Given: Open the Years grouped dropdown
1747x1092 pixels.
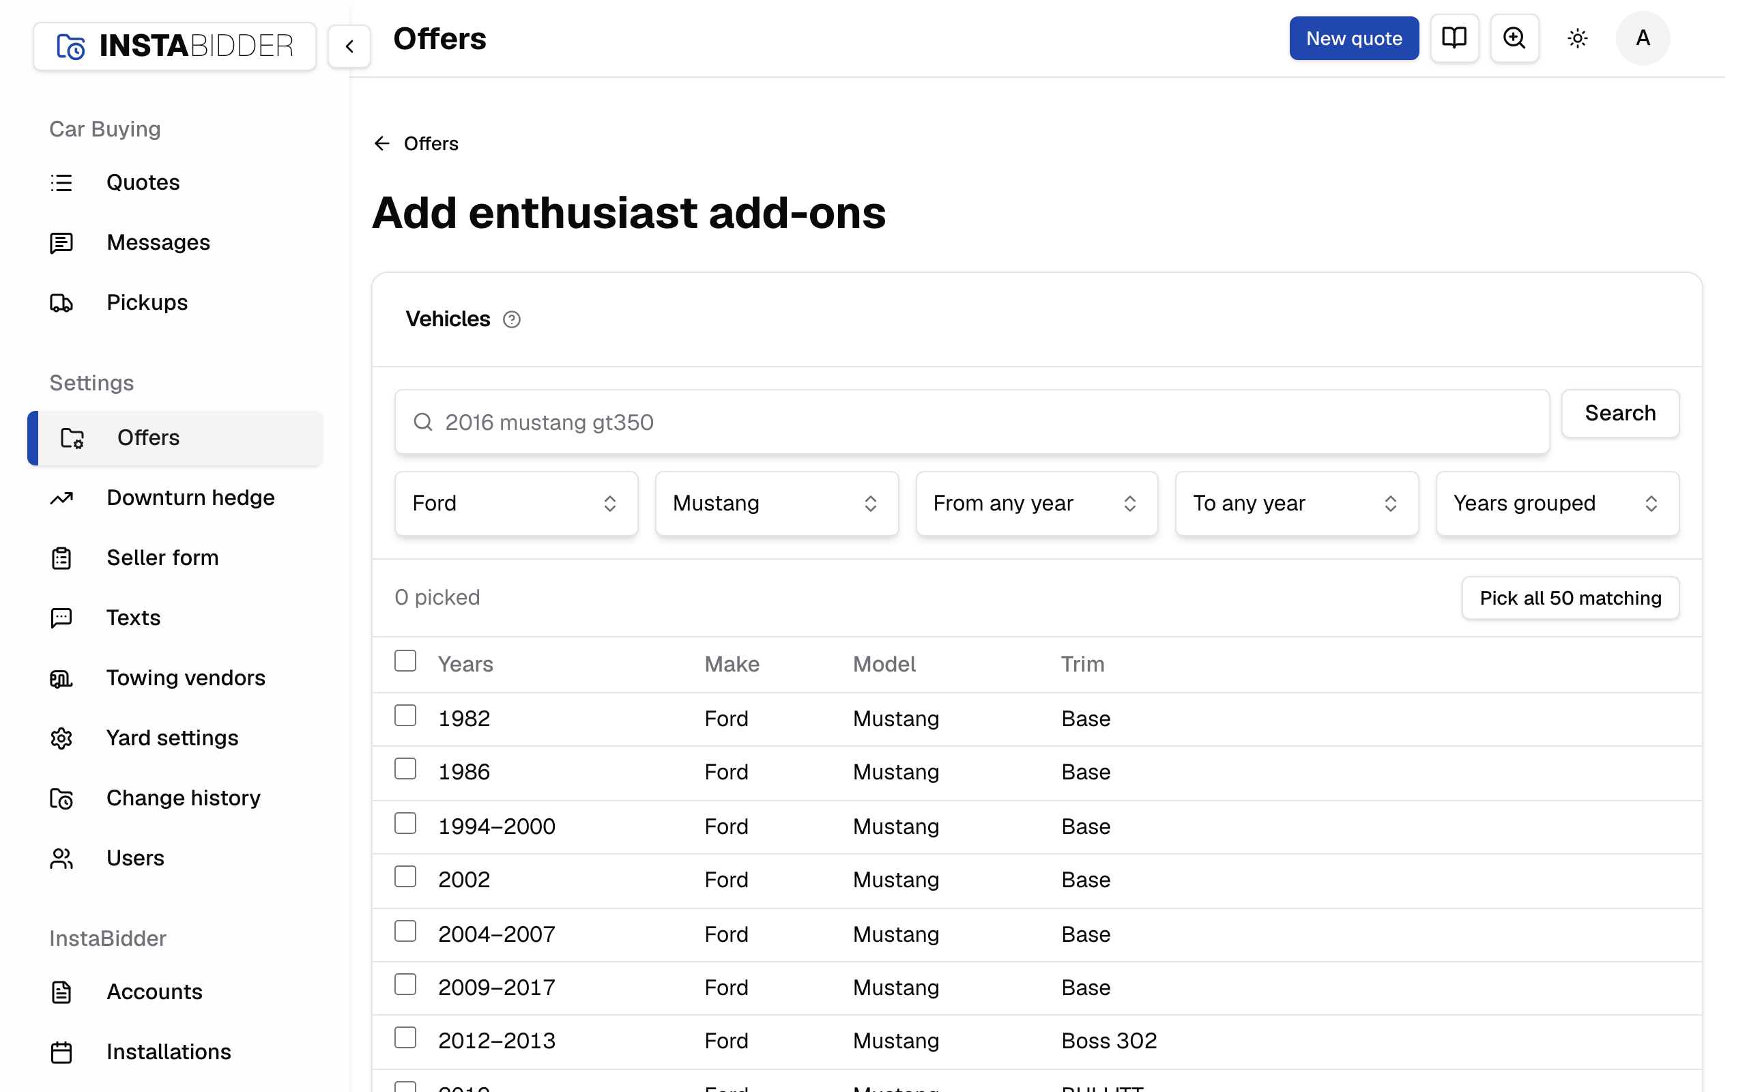Looking at the screenshot, I should [1557, 504].
